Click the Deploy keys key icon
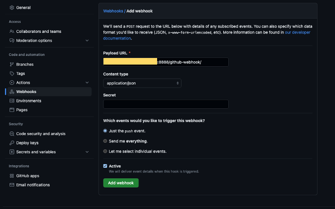 tap(11, 143)
